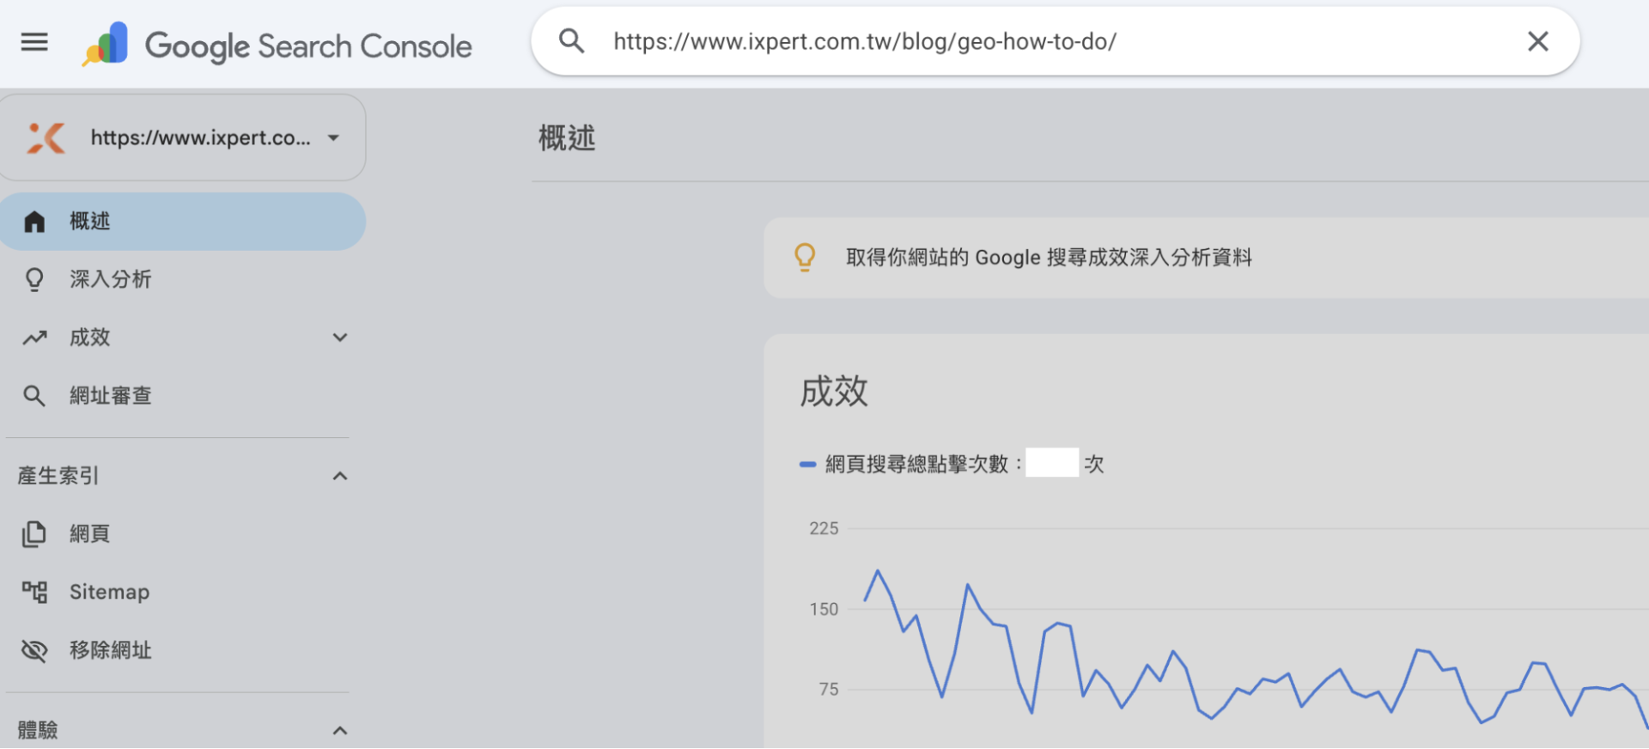Click the Google Search Console logo icon
1649x749 pixels.
click(106, 44)
